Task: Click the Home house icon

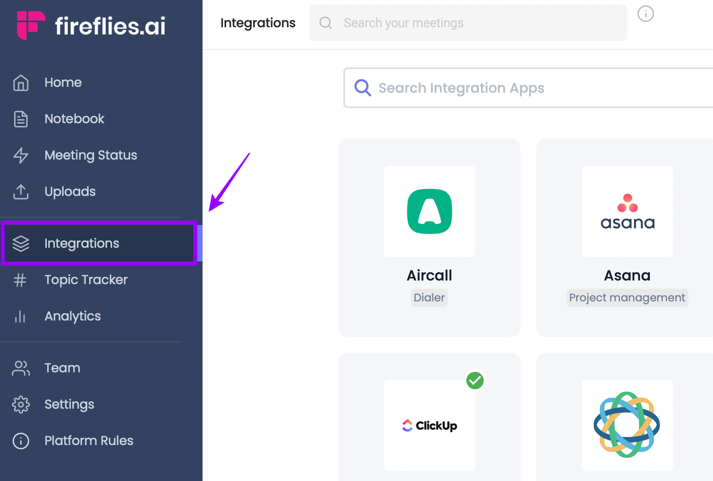Action: (x=21, y=83)
